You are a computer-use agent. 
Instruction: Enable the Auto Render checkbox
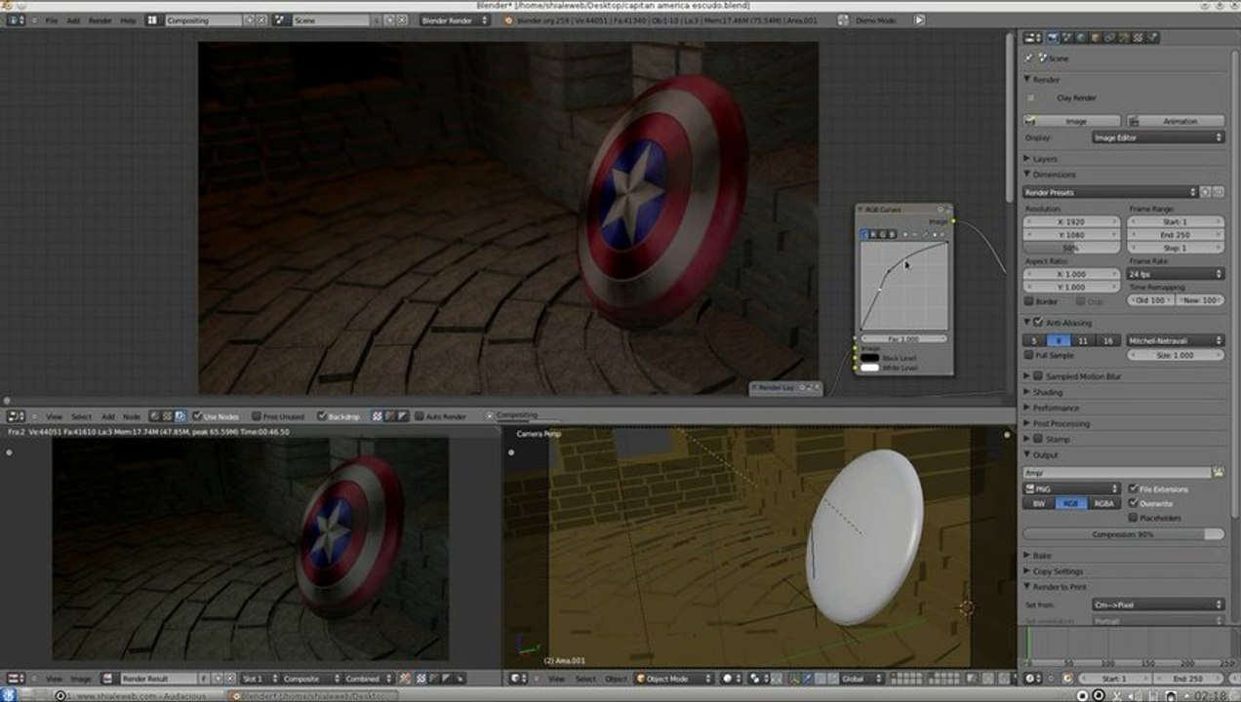tap(420, 416)
